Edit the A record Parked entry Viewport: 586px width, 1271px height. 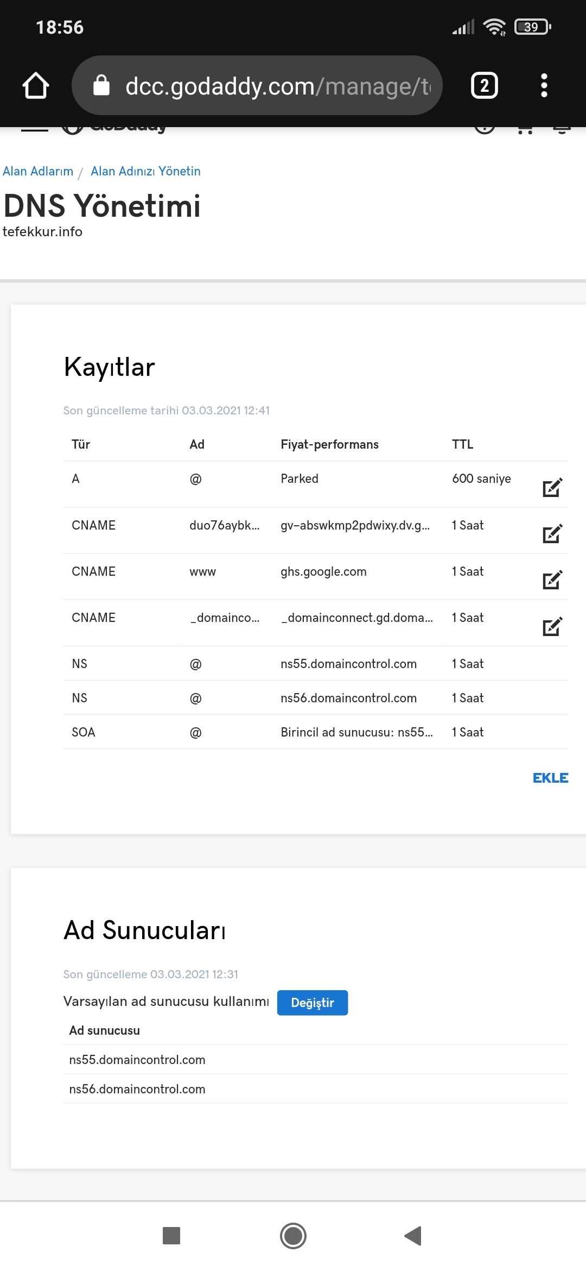(552, 487)
